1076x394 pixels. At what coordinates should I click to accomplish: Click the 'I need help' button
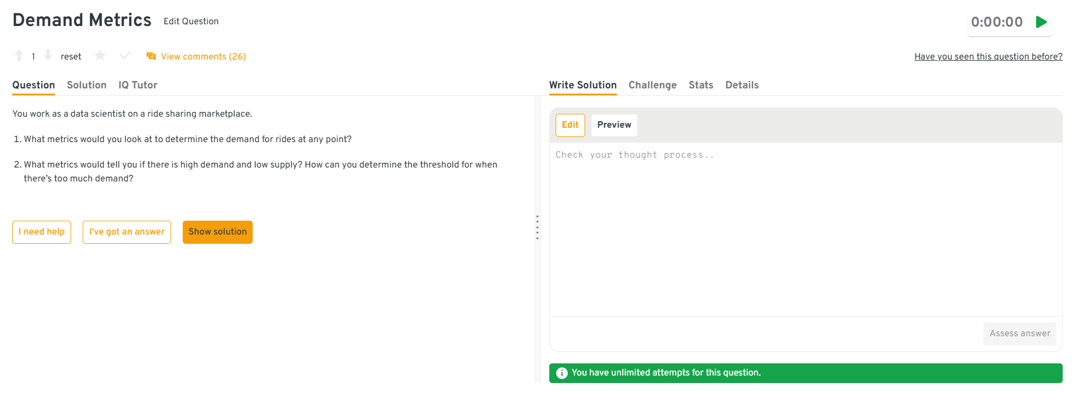point(42,232)
